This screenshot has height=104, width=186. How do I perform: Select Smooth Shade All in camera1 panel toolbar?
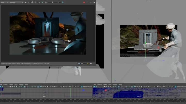click(x=40, y=87)
